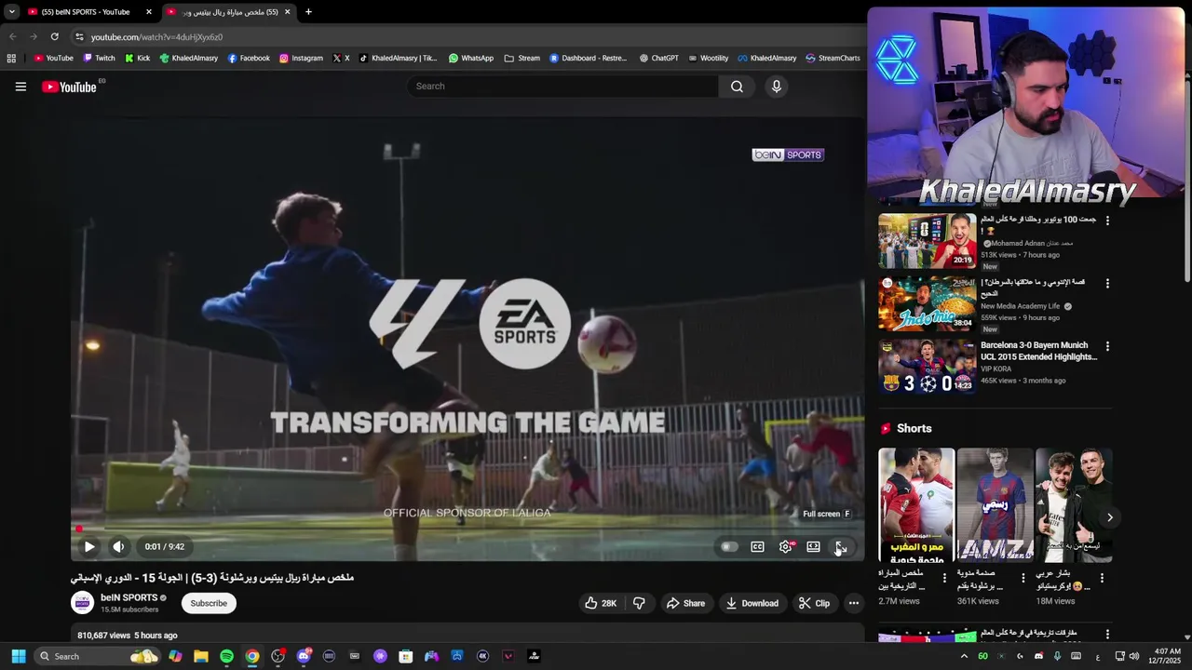Expand the tab search dropdown arrow
The height and width of the screenshot is (670, 1192).
(11, 12)
